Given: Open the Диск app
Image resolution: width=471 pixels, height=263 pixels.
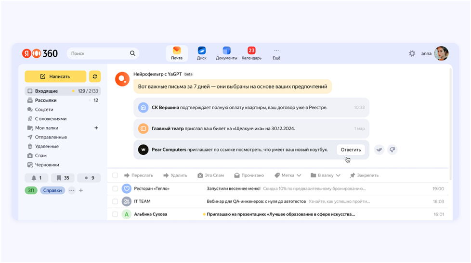Looking at the screenshot, I should click(x=202, y=53).
